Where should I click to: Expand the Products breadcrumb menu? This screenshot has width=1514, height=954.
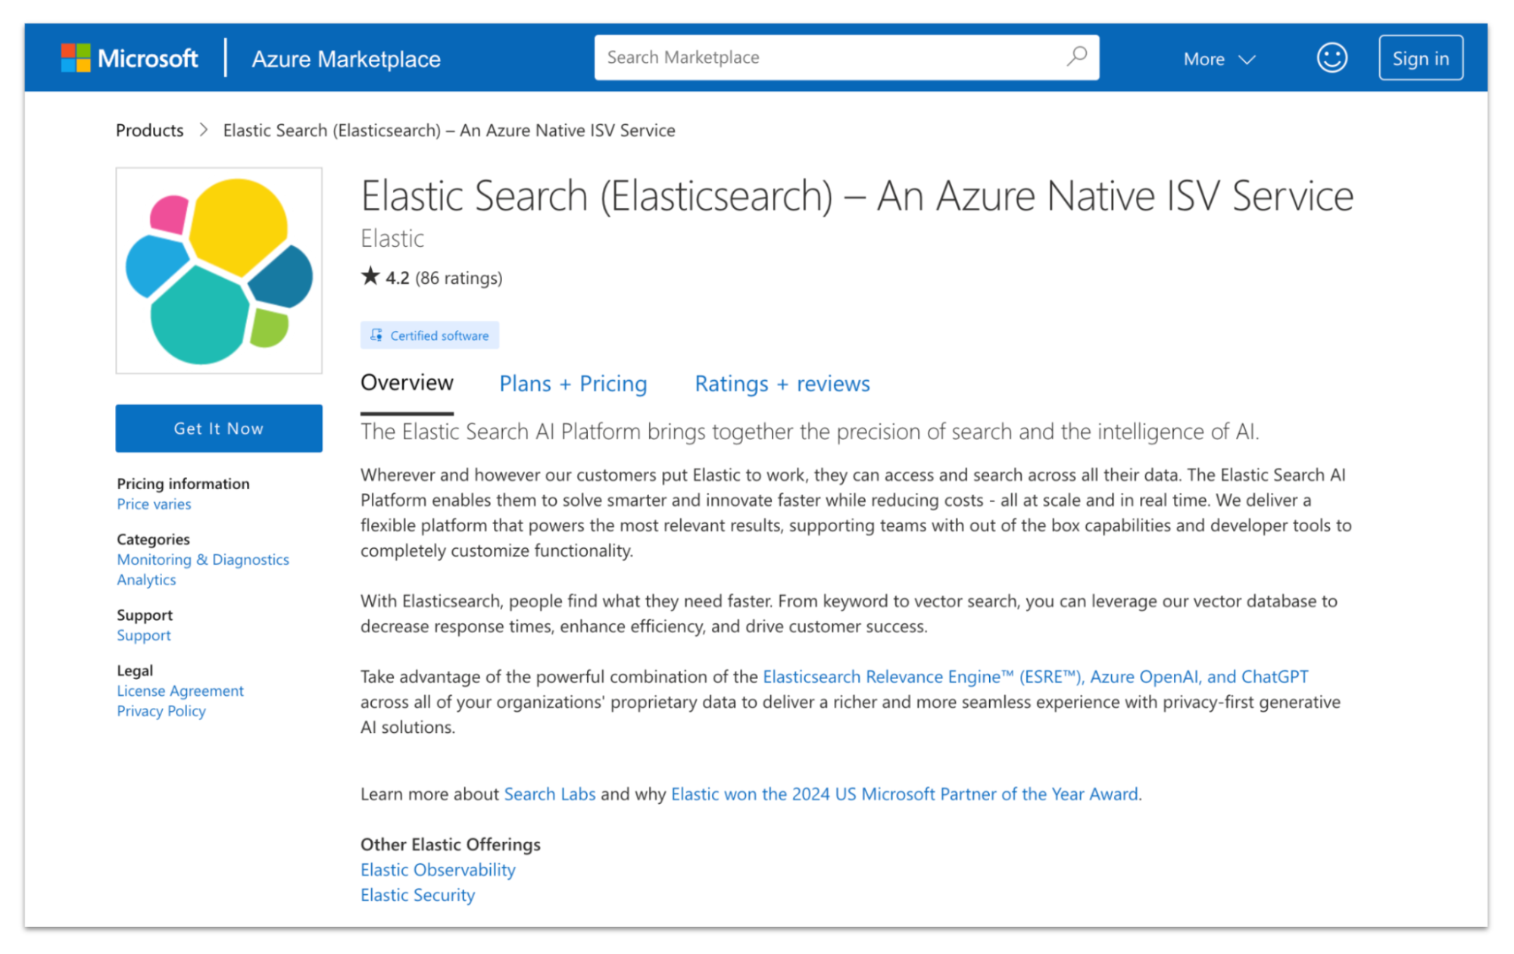tap(149, 129)
